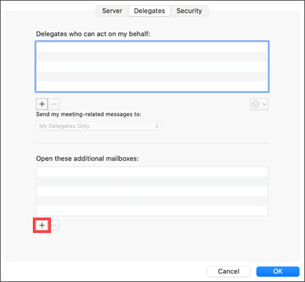This screenshot has width=305, height=282.
Task: Select last row in additional mailboxes list
Action: 152,211
